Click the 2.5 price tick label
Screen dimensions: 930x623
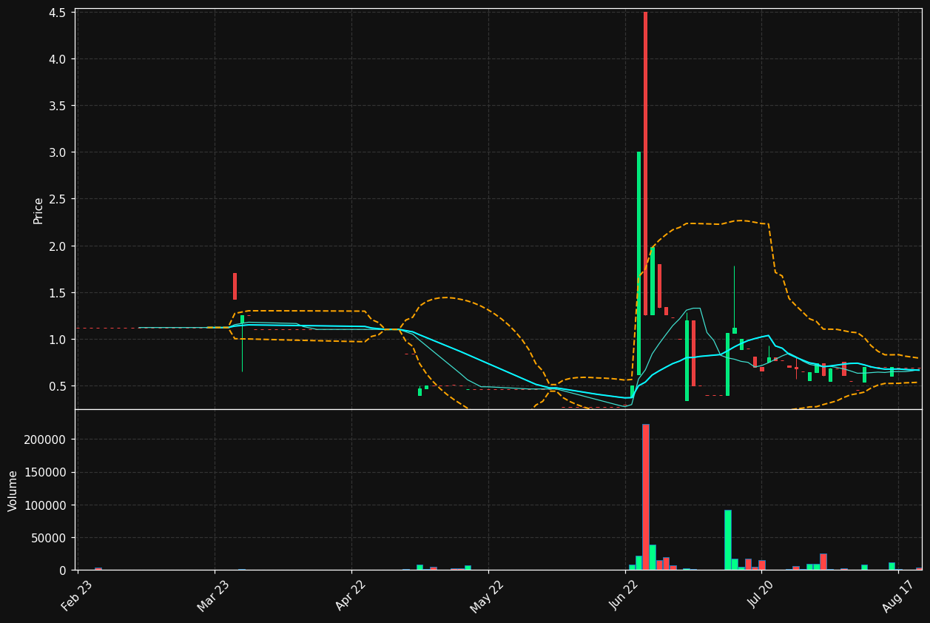(x=58, y=199)
